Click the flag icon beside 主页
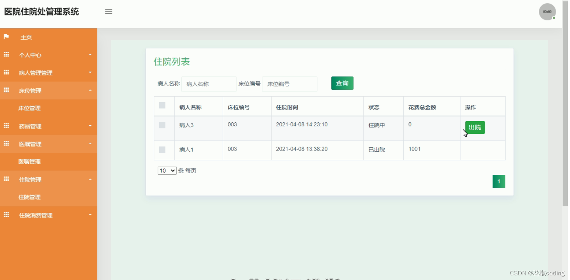The width and height of the screenshot is (570, 280). point(6,37)
